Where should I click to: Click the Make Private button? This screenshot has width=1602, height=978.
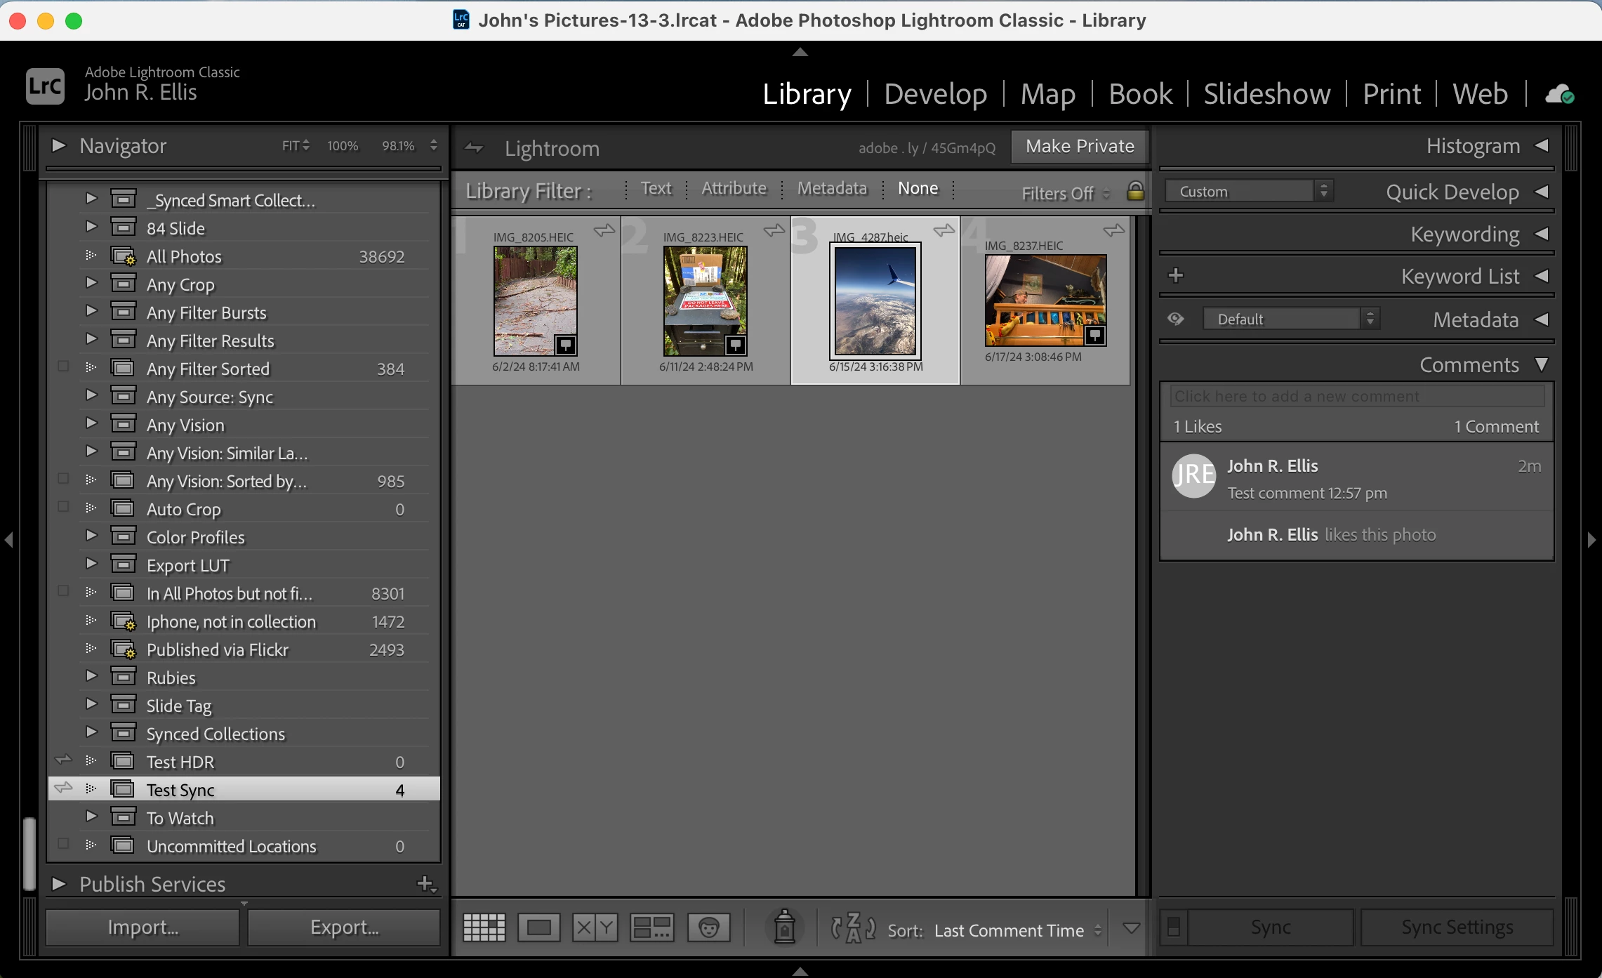(1079, 146)
